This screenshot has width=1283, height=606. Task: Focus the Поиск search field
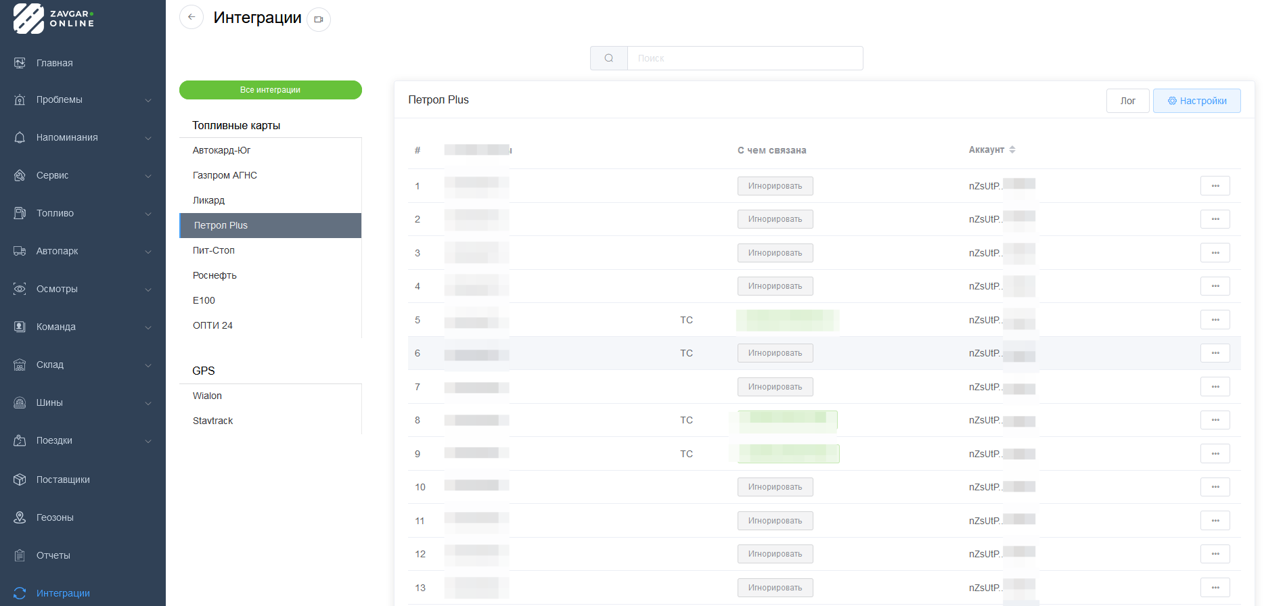(745, 58)
